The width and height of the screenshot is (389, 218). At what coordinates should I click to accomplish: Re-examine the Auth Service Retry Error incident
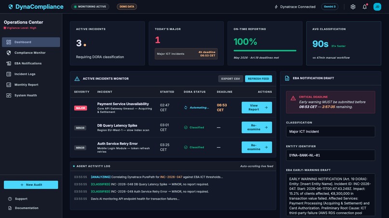tap(257, 147)
